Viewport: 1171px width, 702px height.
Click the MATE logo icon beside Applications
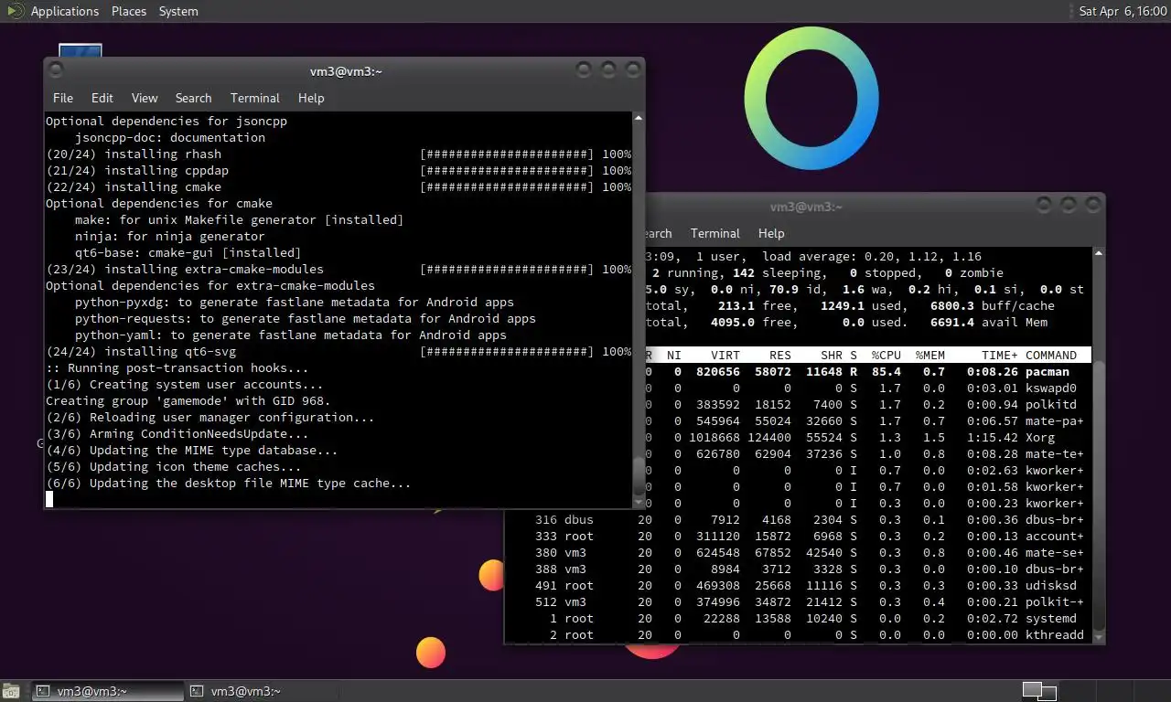pos(13,11)
